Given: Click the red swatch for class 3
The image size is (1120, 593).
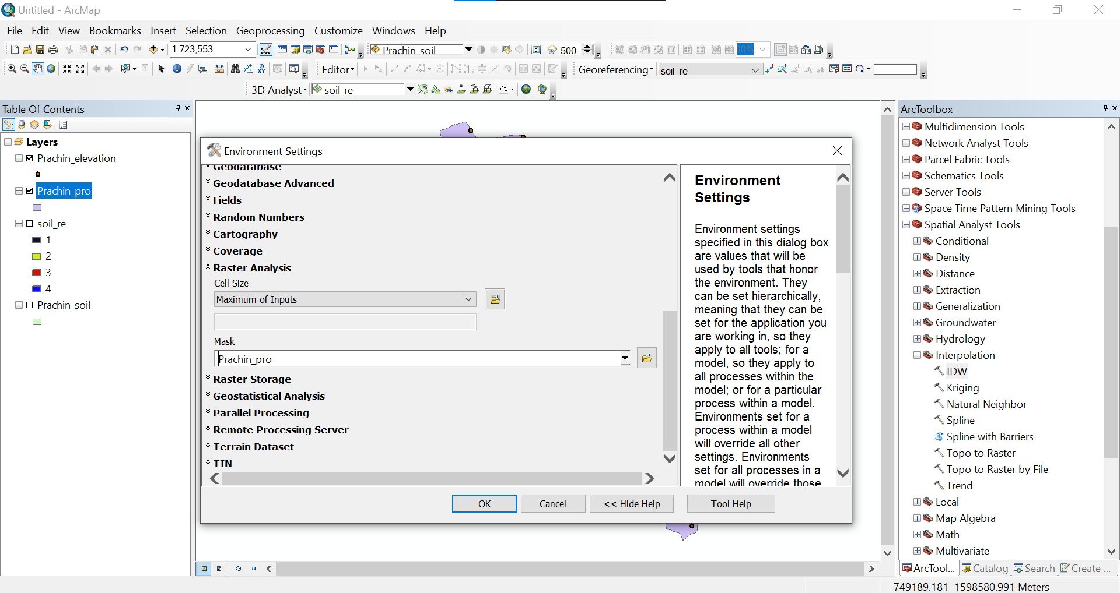Looking at the screenshot, I should point(37,272).
